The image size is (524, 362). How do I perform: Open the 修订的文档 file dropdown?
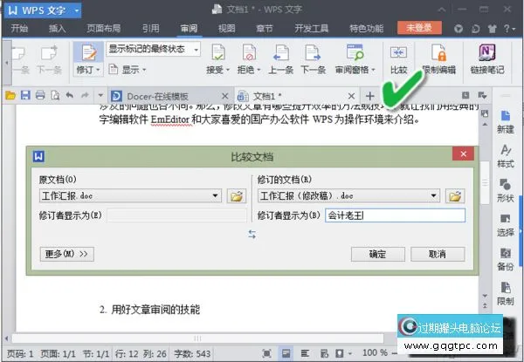(434, 196)
